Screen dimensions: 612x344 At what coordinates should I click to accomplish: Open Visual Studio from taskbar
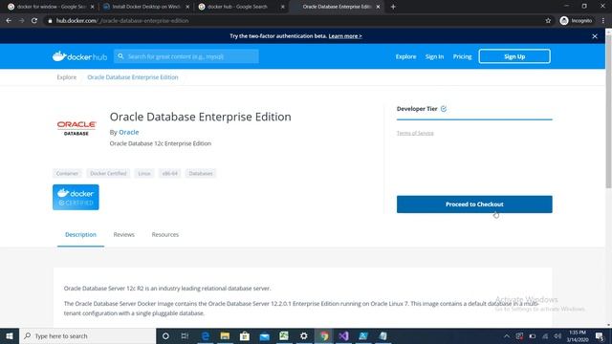coord(343,335)
